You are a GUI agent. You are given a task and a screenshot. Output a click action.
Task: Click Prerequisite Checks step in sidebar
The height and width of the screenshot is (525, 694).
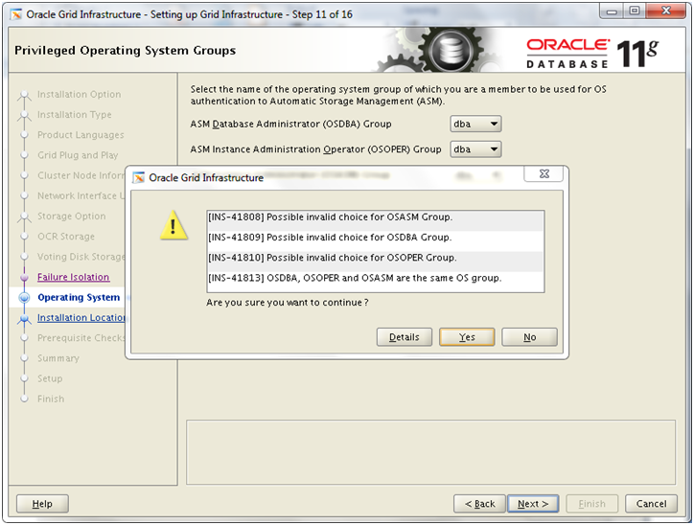[x=81, y=338]
